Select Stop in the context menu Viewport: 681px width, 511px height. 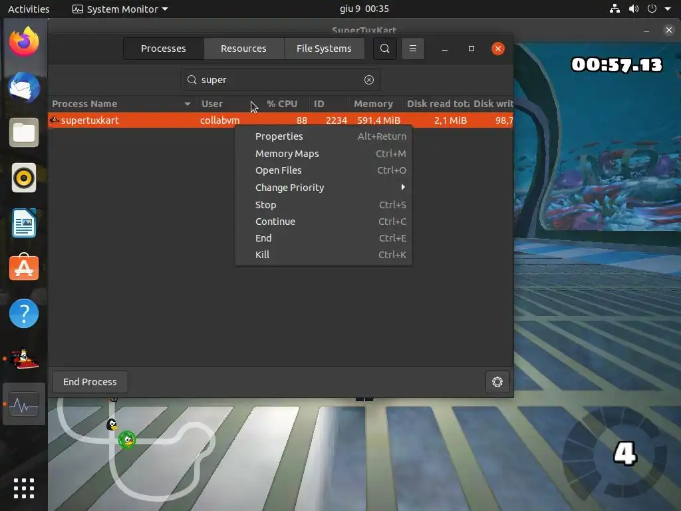[324, 205]
